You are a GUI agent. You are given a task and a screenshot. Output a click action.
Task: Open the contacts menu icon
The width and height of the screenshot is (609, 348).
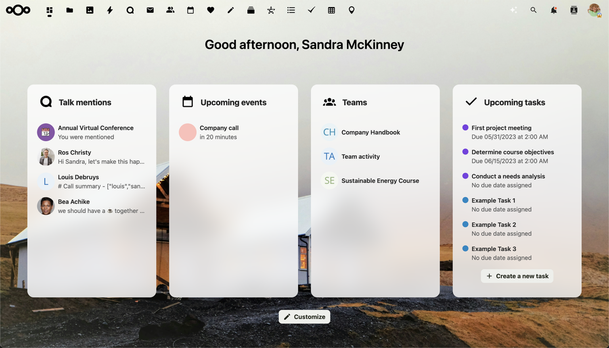pyautogui.click(x=574, y=10)
